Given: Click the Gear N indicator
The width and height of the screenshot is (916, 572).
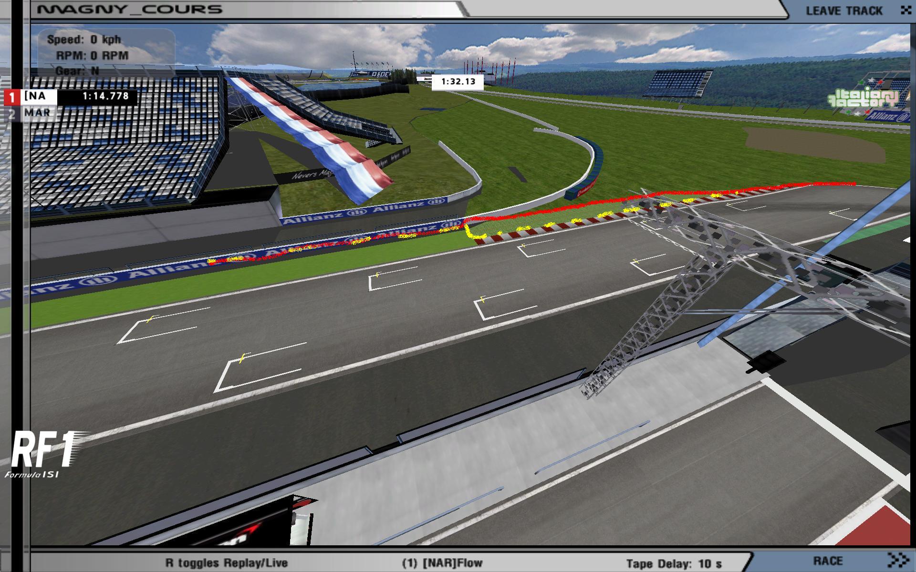Looking at the screenshot, I should tap(77, 71).
